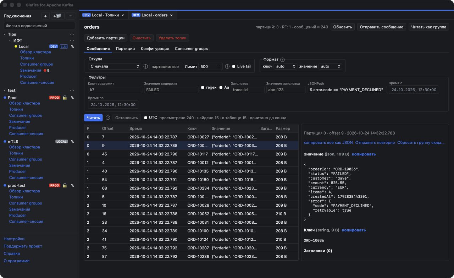
Task: Click the JSONPath filter field
Action: (x=347, y=90)
